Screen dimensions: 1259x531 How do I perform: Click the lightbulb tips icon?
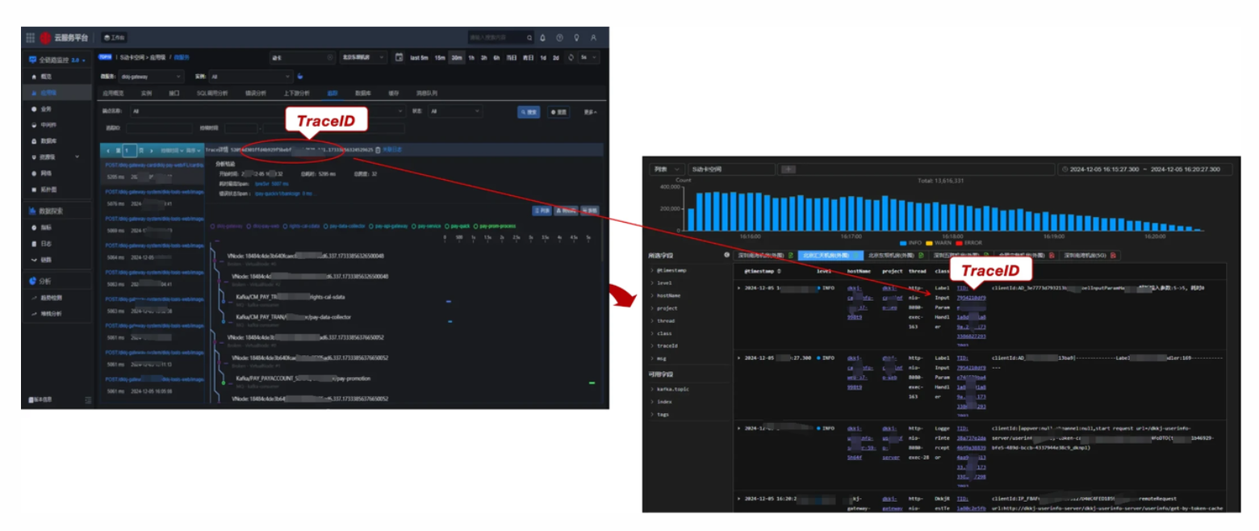coord(576,37)
